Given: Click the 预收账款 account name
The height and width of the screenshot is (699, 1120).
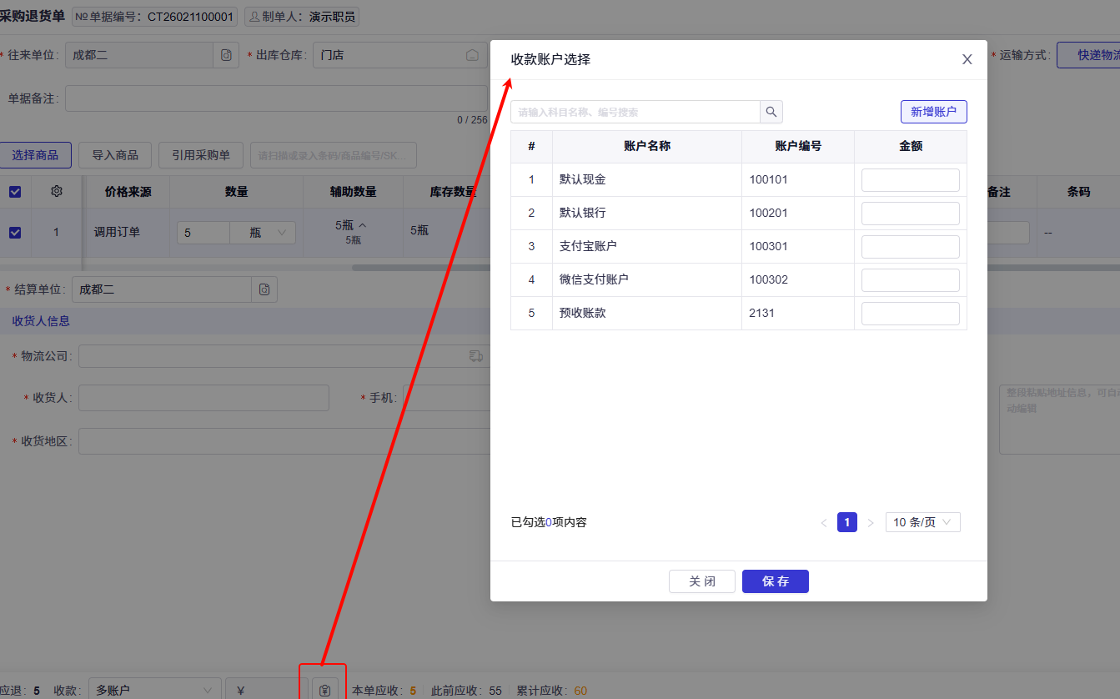Looking at the screenshot, I should coord(583,313).
